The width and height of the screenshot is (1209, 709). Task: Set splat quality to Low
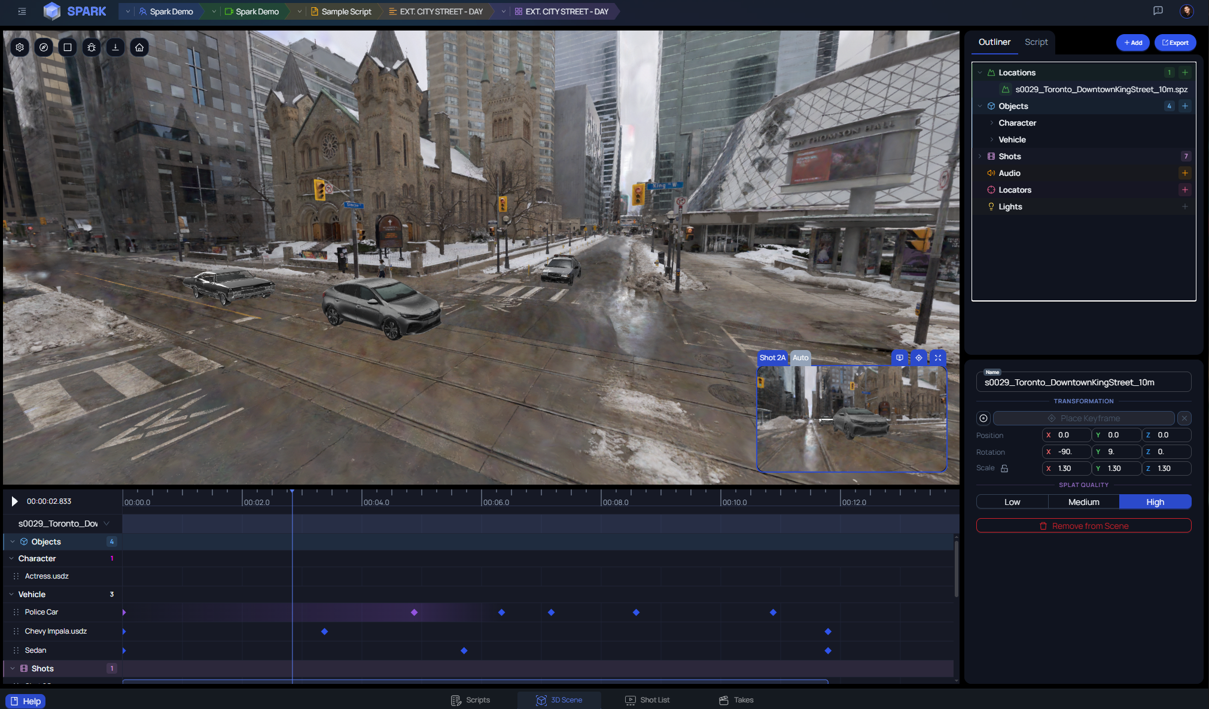pos(1012,502)
